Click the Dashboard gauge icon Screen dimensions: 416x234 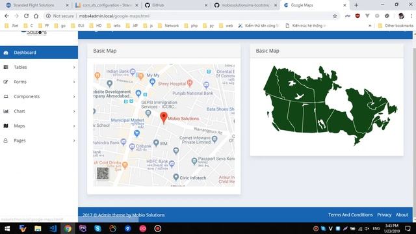(6, 53)
